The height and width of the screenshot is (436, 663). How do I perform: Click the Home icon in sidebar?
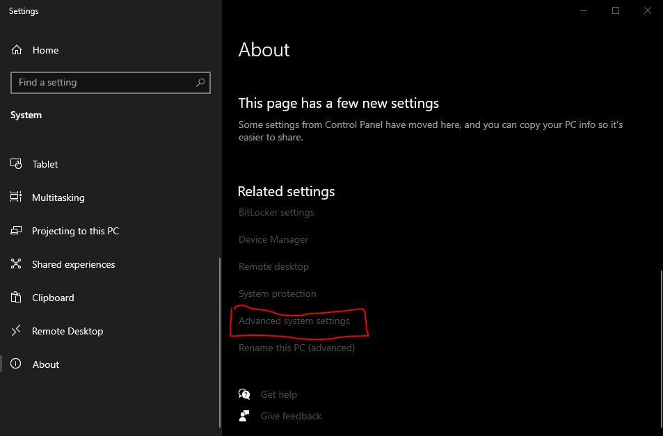[17, 50]
